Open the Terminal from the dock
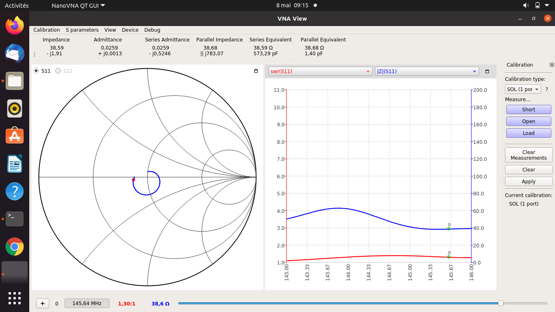 pos(15,219)
